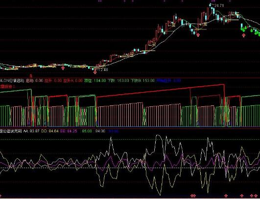Click the green 85.00 value in the harmonic panel
The image size is (260, 199).
[87, 131]
